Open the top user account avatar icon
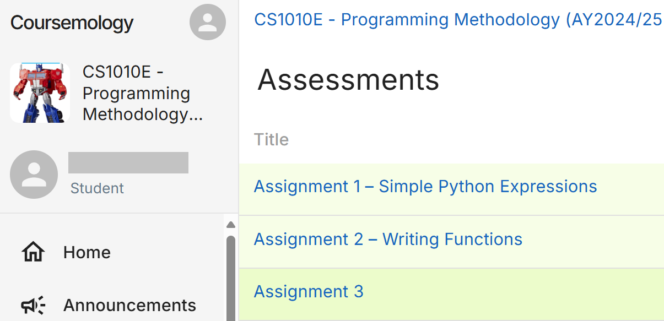 [208, 22]
